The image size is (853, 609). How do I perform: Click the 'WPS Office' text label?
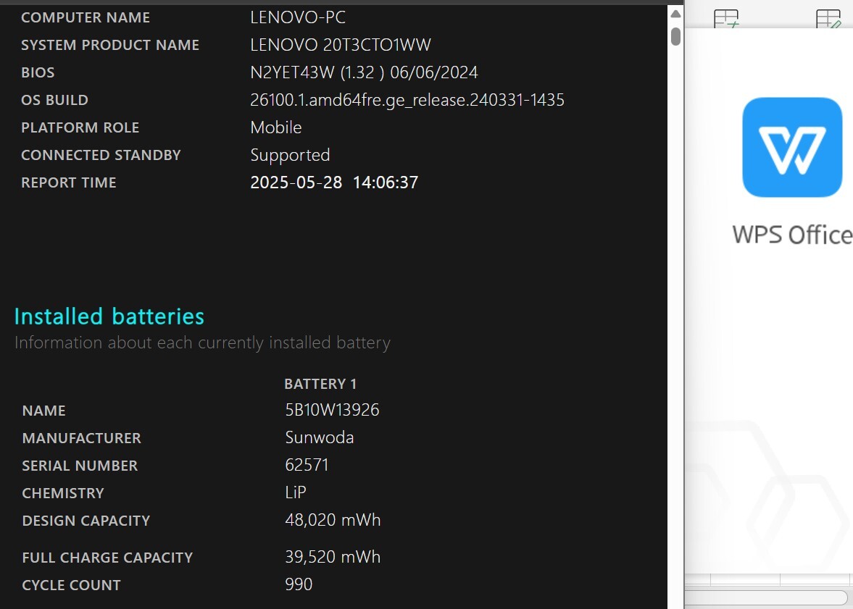pos(792,235)
